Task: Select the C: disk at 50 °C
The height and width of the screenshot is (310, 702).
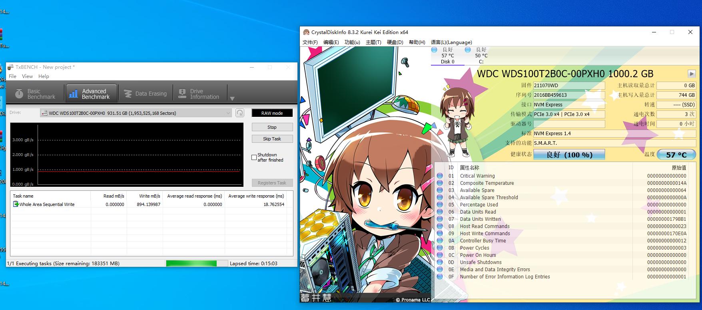Action: coord(481,56)
